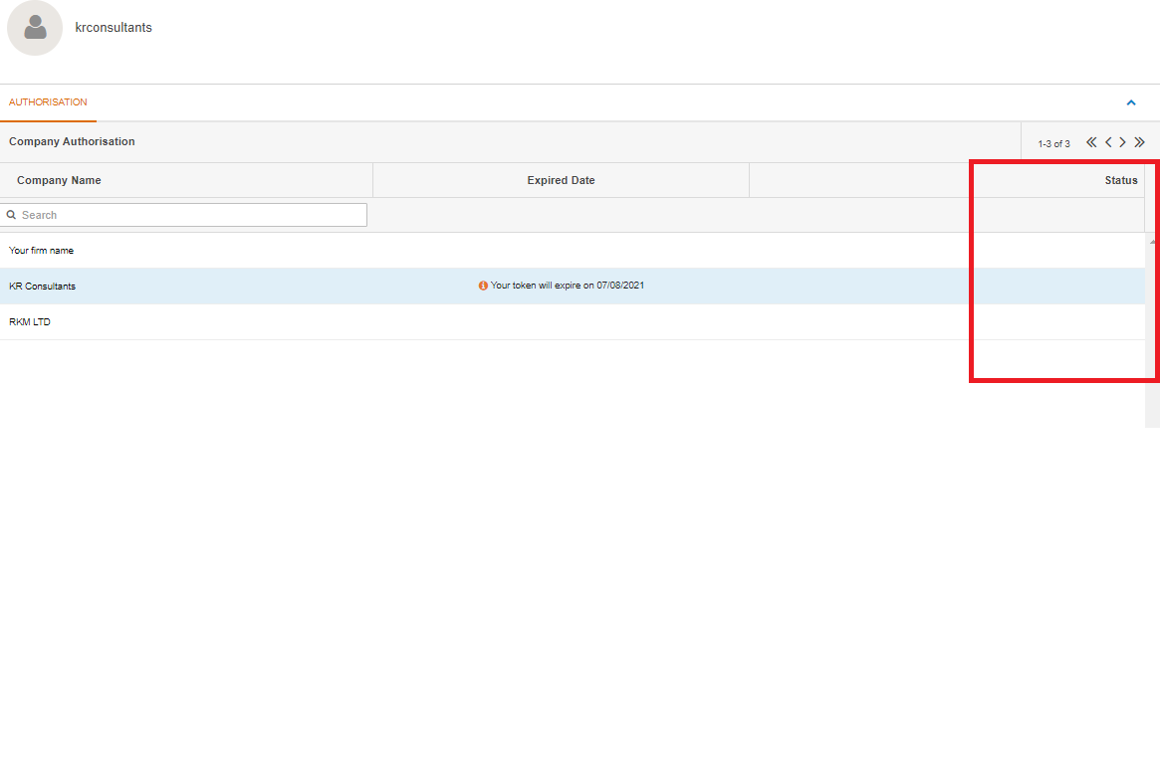Sort the table by Company Name header

tap(60, 180)
